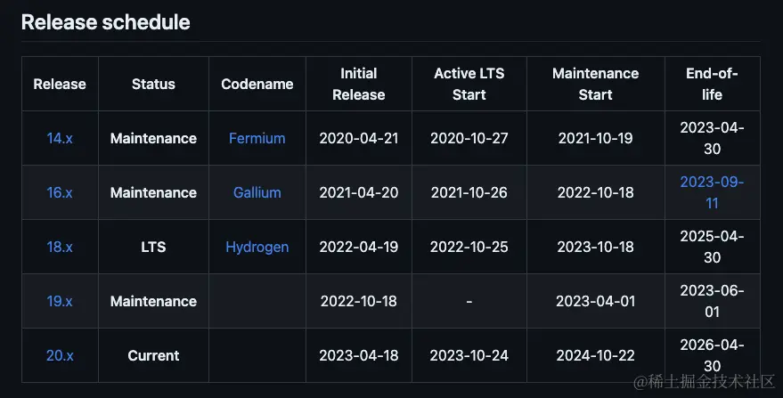Screen dimensions: 783x398
Task: Click the Release column header
Action: 60,84
